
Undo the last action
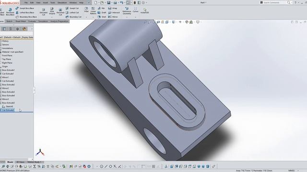(121, 2)
